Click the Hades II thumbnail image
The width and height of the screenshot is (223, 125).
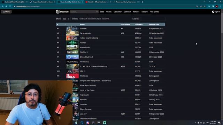pos(72,43)
